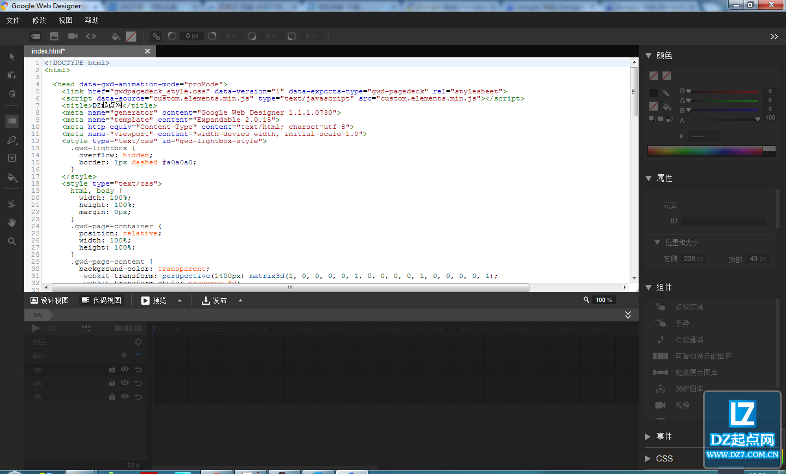The height and width of the screenshot is (474, 786).
Task: Switch to 设计视图 design view
Action: 49,300
